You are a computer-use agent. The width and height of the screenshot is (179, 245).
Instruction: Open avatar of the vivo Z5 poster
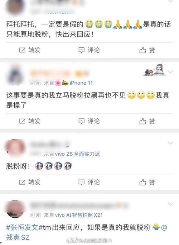coord(15,148)
